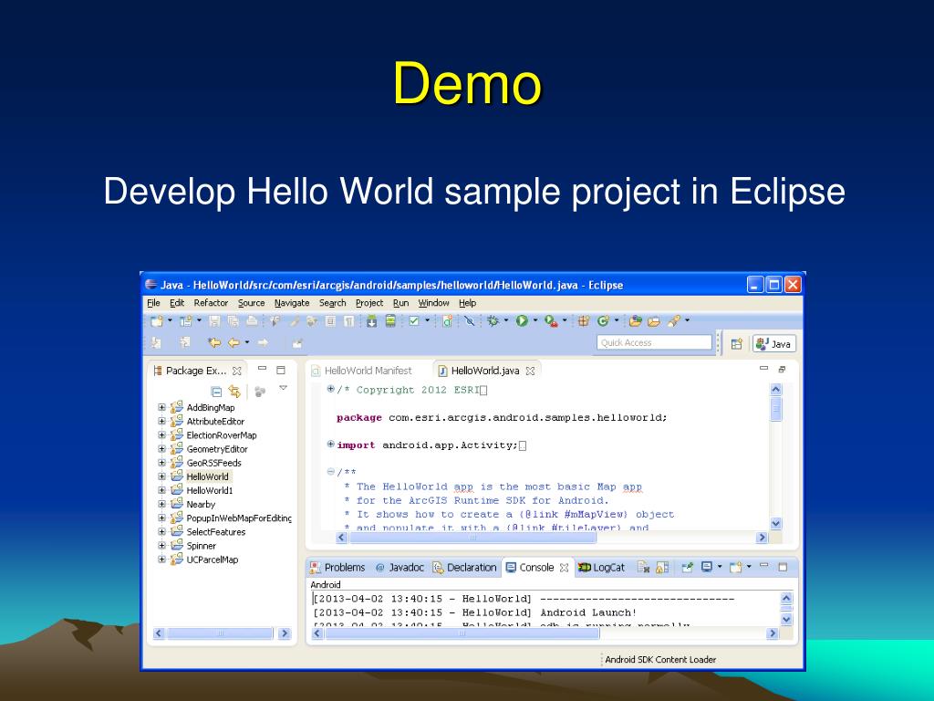This screenshot has width=934, height=701.
Task: Close the HelloWorld.java editor tab
Action: pos(530,371)
